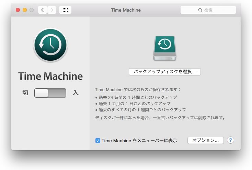Click the Time Machine window title
This screenshot has width=252, height=170.
point(126,10)
